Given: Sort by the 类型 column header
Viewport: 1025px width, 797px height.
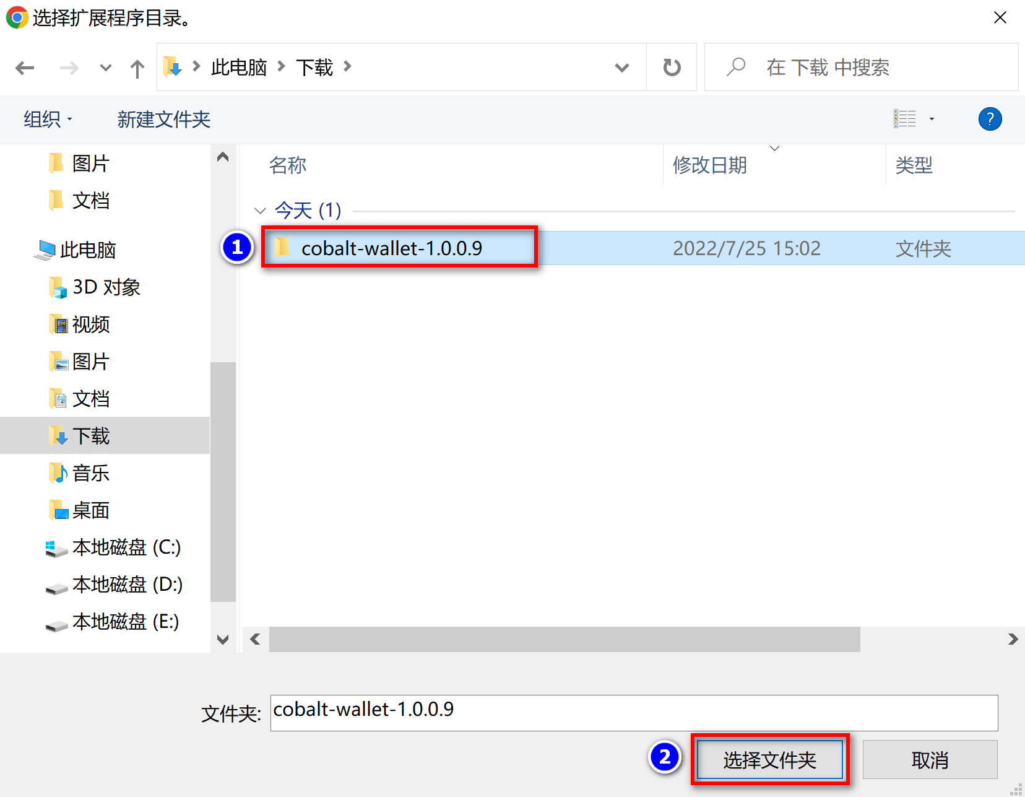Looking at the screenshot, I should pyautogui.click(x=914, y=165).
